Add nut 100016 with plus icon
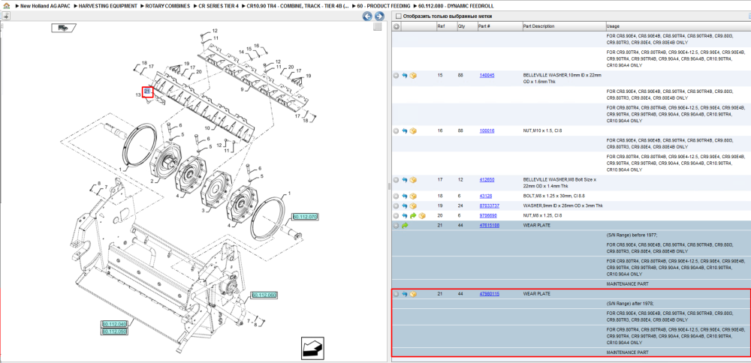 coord(396,130)
